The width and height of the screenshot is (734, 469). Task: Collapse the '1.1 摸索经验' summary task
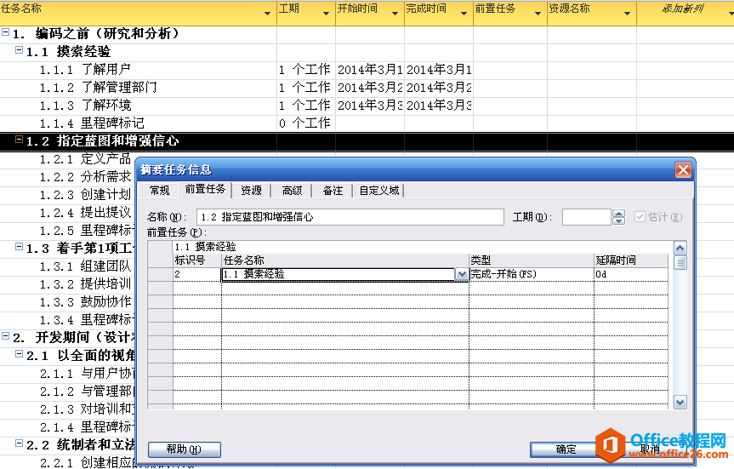click(x=20, y=49)
